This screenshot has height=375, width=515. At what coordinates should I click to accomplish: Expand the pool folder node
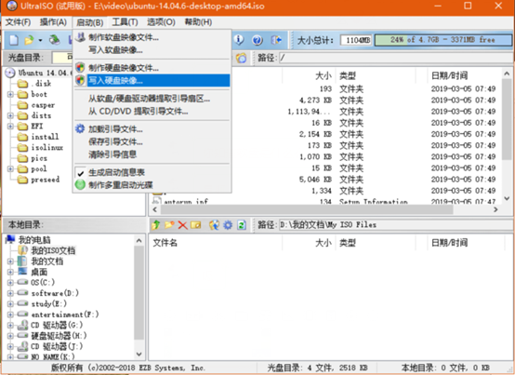pyautogui.click(x=10, y=169)
